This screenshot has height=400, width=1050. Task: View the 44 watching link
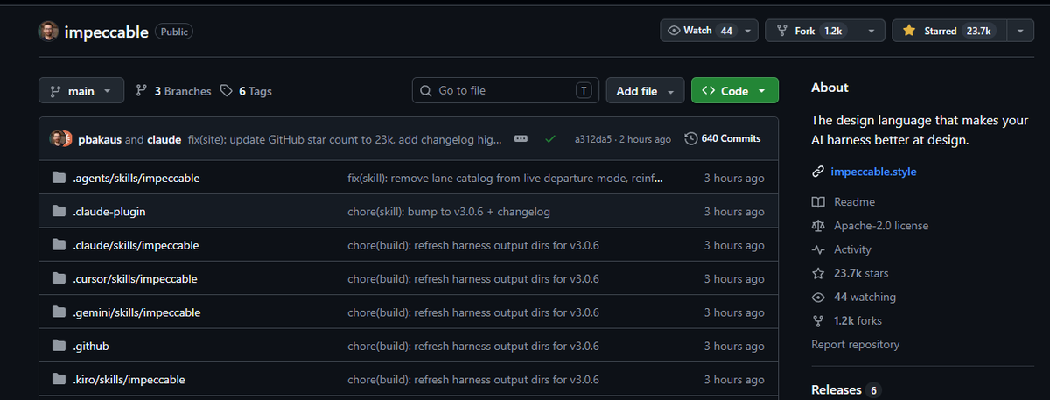click(x=864, y=297)
